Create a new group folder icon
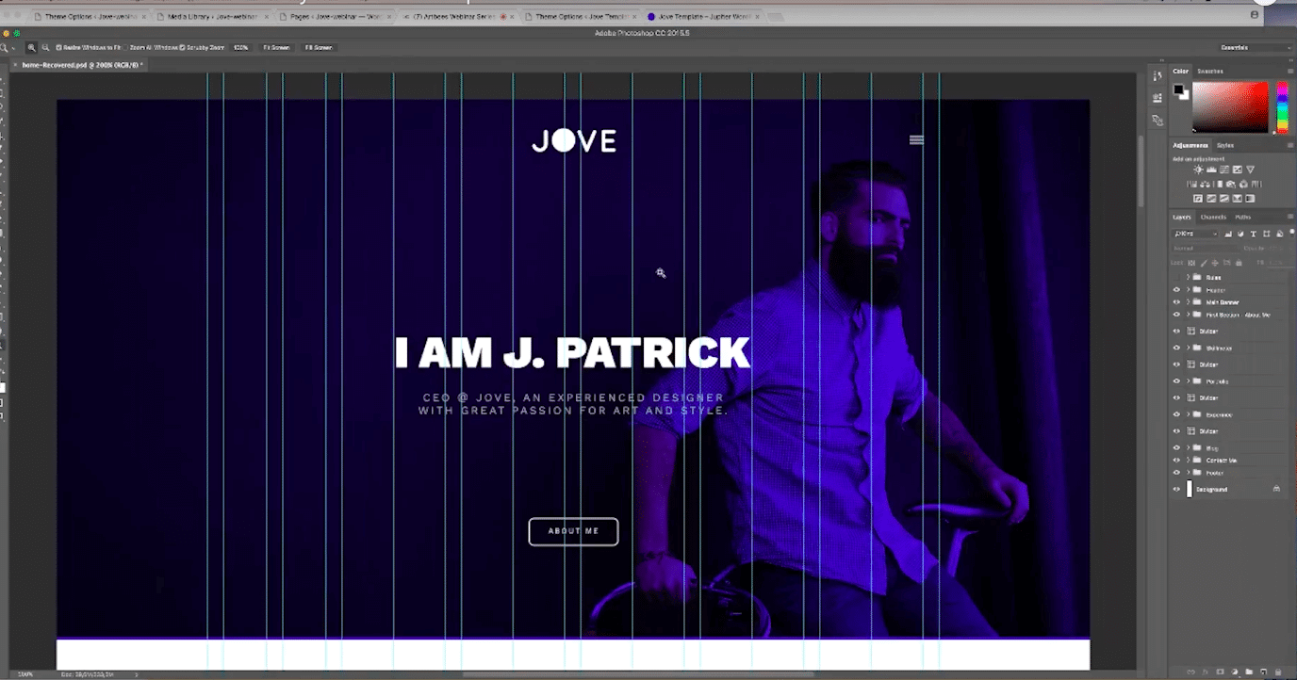1297x680 pixels. pyautogui.click(x=1249, y=672)
